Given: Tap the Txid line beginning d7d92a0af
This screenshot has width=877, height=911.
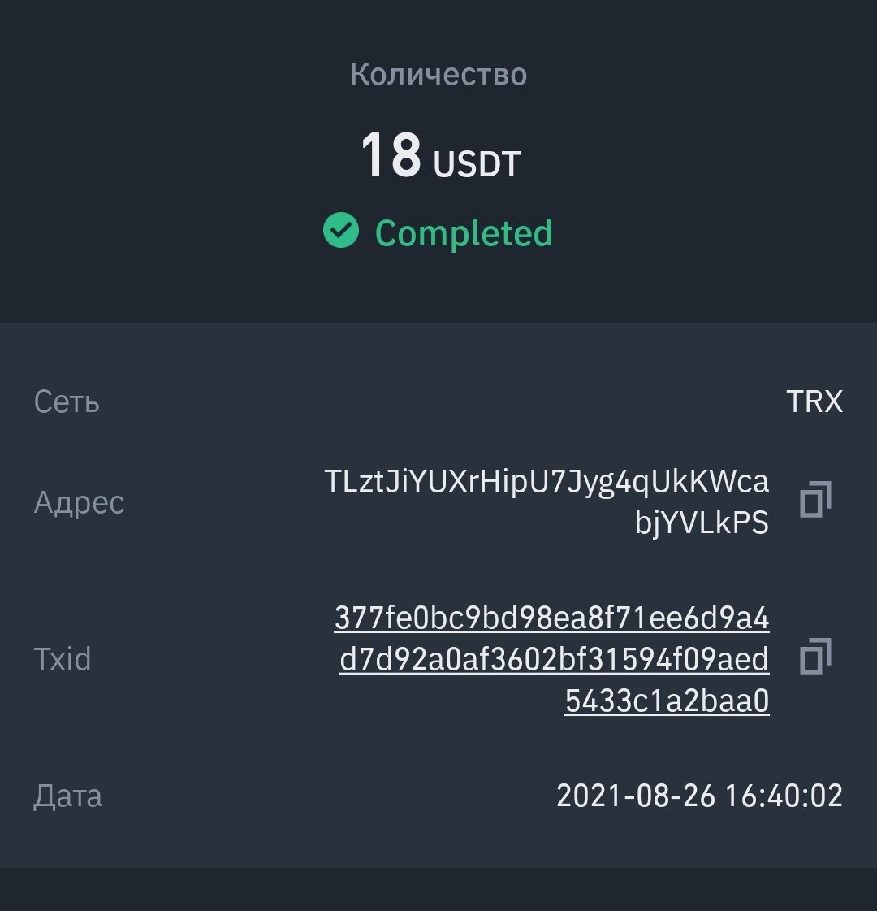Looking at the screenshot, I should 555,659.
